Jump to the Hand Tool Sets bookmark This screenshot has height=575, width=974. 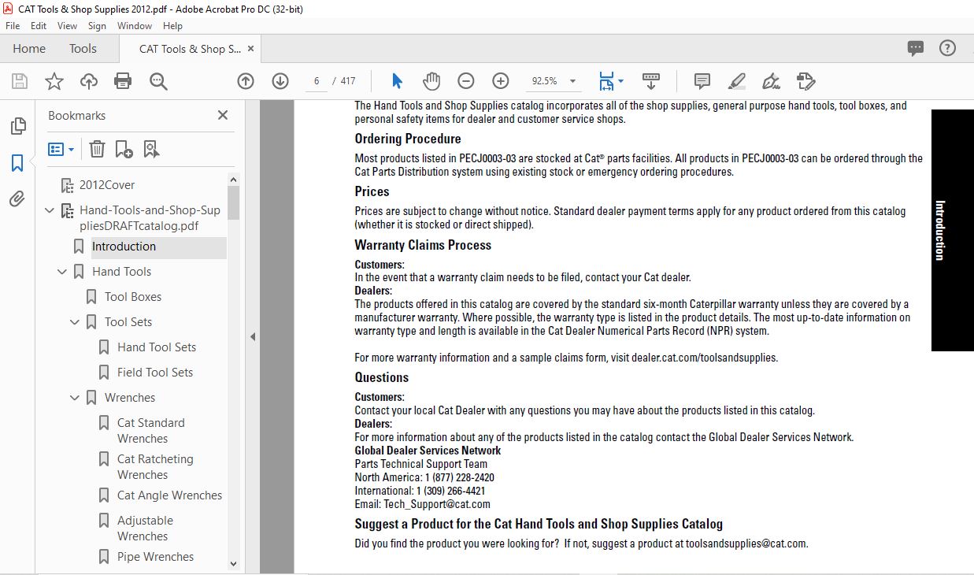[x=157, y=347]
